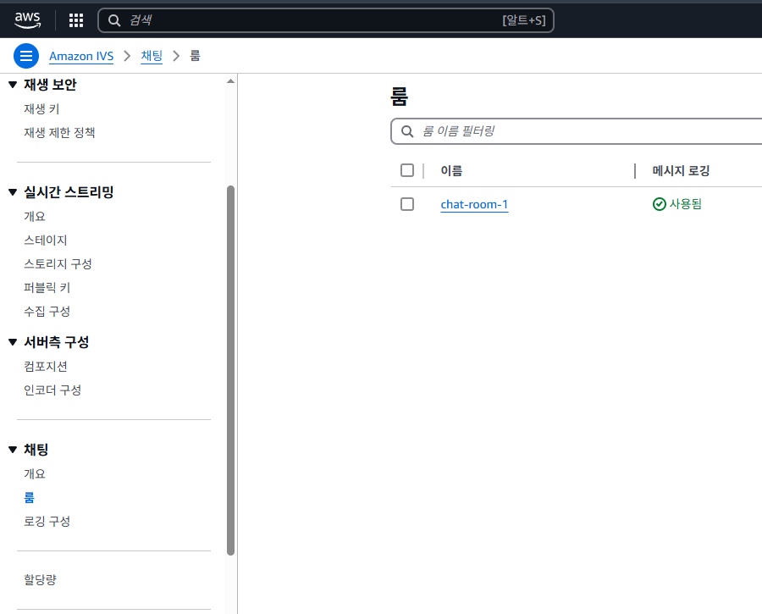Open 개요 under 실시간 스트리밍
Image resolution: width=762 pixels, height=614 pixels.
(x=35, y=216)
